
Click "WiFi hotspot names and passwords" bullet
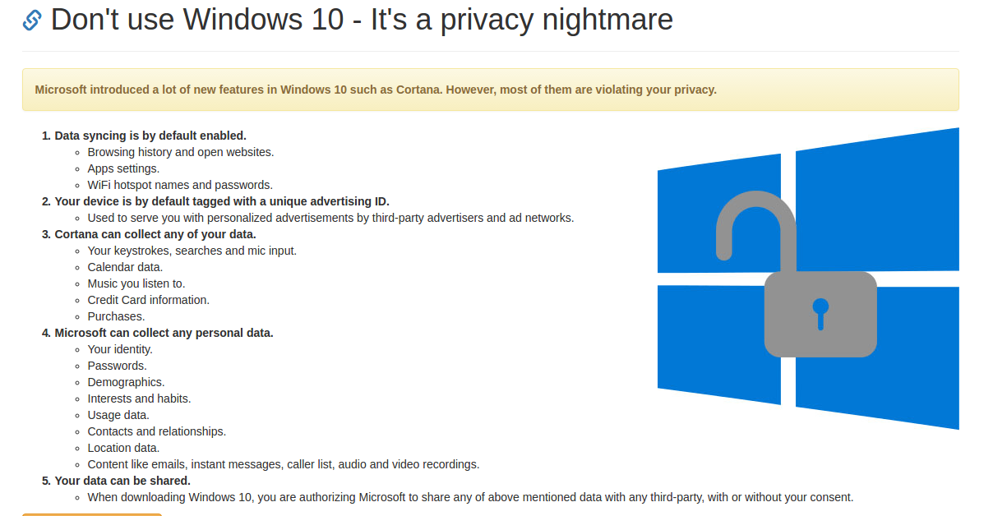pos(180,185)
